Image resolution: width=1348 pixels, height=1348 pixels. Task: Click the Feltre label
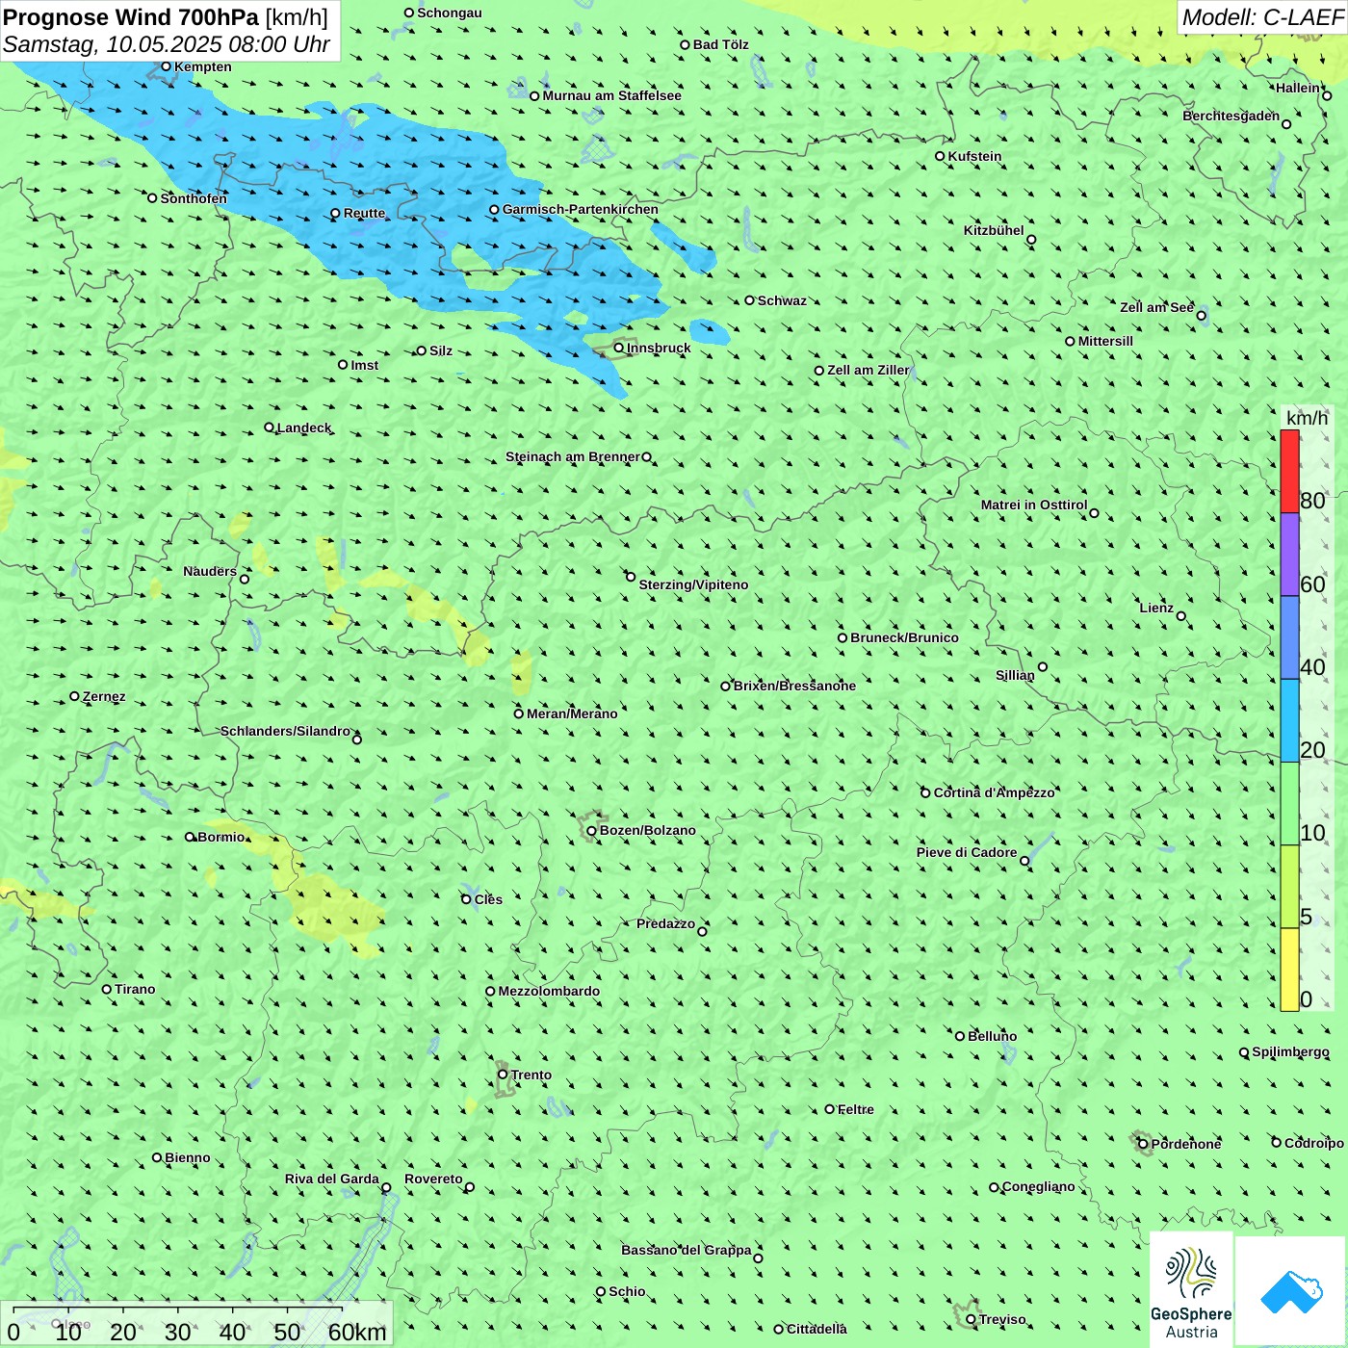coord(855,1109)
